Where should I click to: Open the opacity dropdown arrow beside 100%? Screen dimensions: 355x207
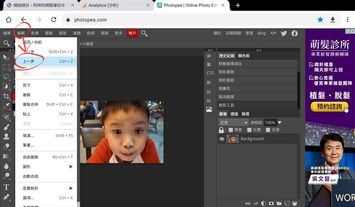(x=280, y=122)
